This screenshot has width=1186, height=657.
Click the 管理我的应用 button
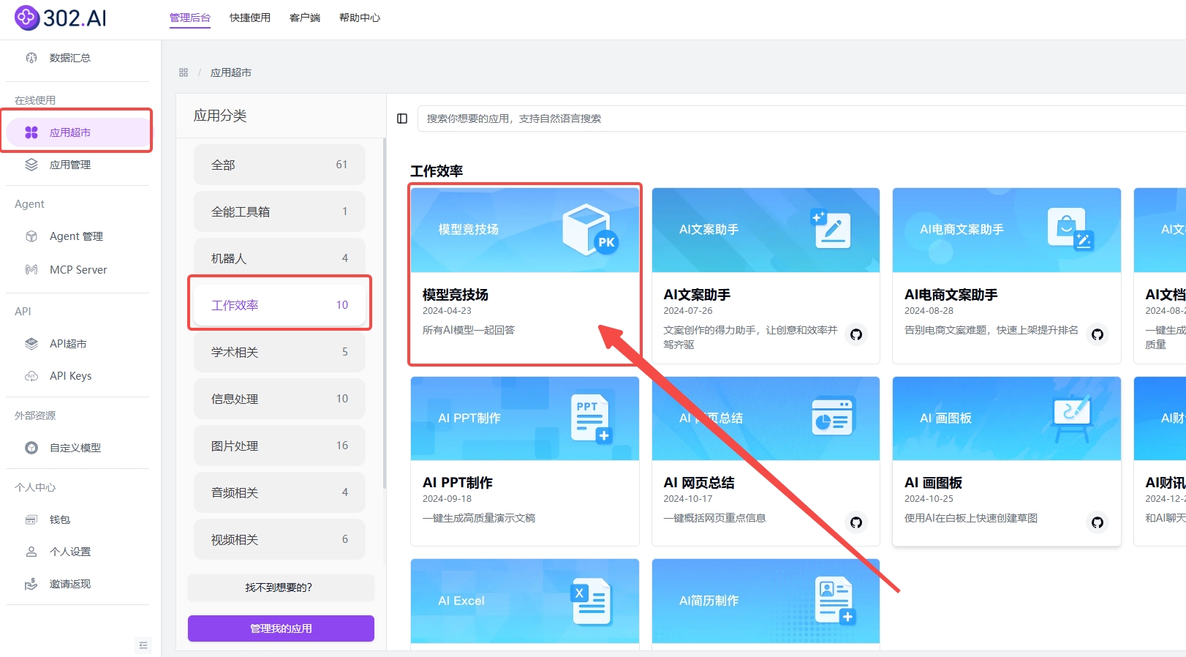[281, 628]
